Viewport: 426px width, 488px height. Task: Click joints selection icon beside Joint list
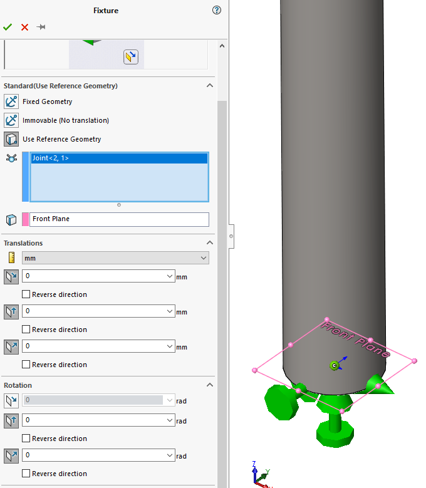click(11, 158)
